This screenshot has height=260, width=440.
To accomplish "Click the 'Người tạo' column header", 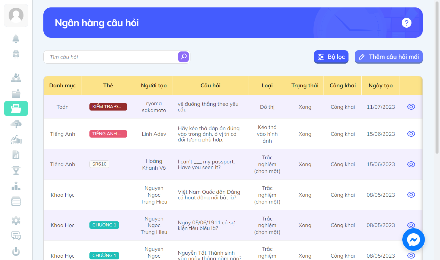I will pyautogui.click(x=154, y=86).
